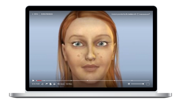Play the Actinic Keratosis video

click(33, 81)
